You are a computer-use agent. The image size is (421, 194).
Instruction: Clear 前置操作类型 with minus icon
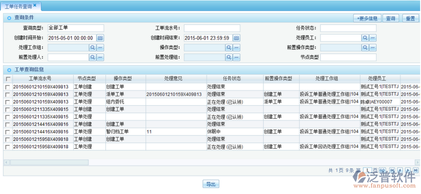(373, 48)
